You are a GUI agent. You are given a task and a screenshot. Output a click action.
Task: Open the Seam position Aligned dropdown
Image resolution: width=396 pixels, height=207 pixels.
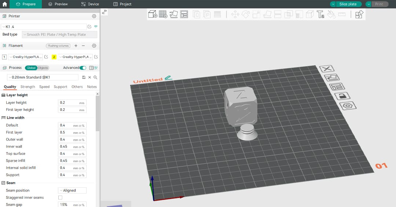[72, 191]
